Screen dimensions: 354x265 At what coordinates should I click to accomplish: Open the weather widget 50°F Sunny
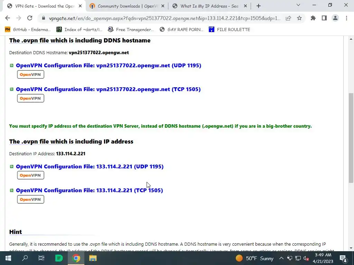click(254, 258)
